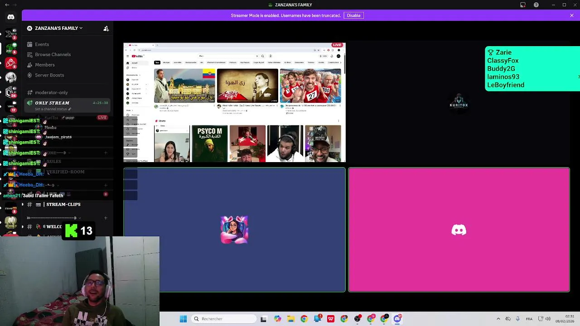Viewport: 580px width, 326px height.
Task: Click the Rechercher taskbar search box
Action: point(223,319)
